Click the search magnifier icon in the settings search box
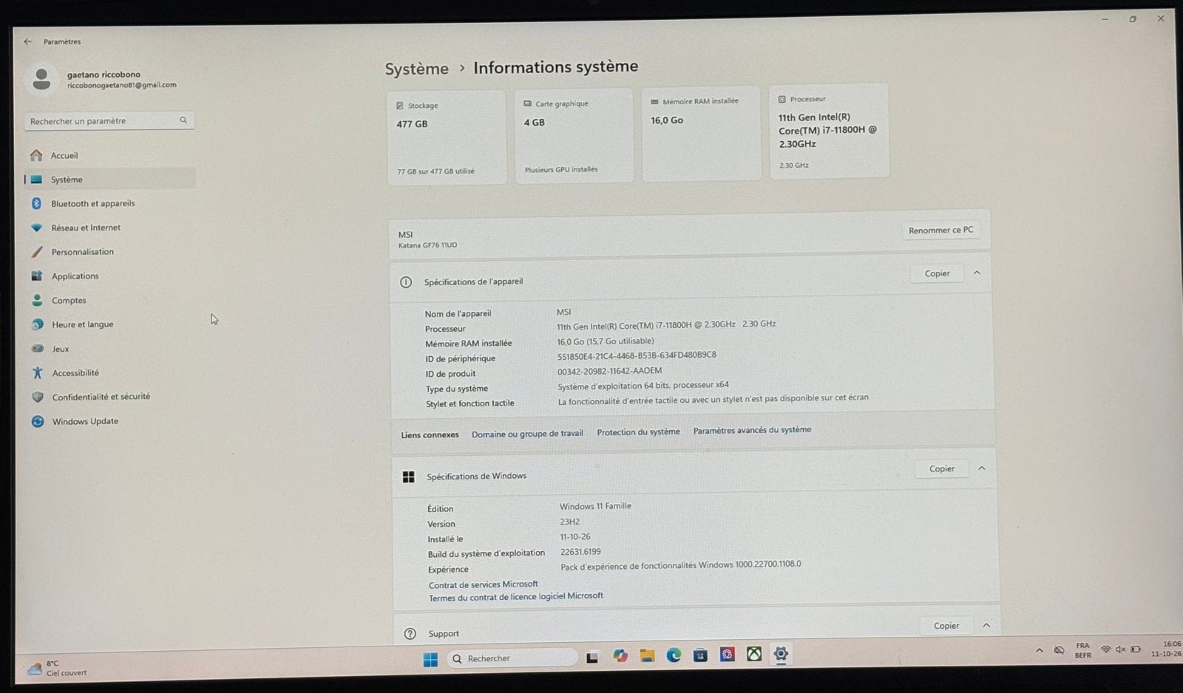1183x693 pixels. (183, 120)
